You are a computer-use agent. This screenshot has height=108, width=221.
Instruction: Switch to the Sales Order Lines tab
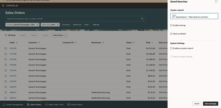point(54,104)
